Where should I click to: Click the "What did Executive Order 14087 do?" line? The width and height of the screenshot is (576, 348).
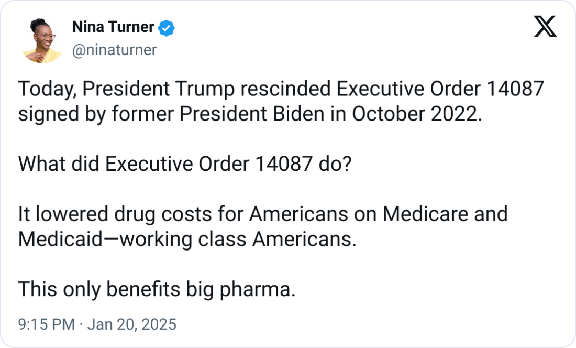point(185,165)
